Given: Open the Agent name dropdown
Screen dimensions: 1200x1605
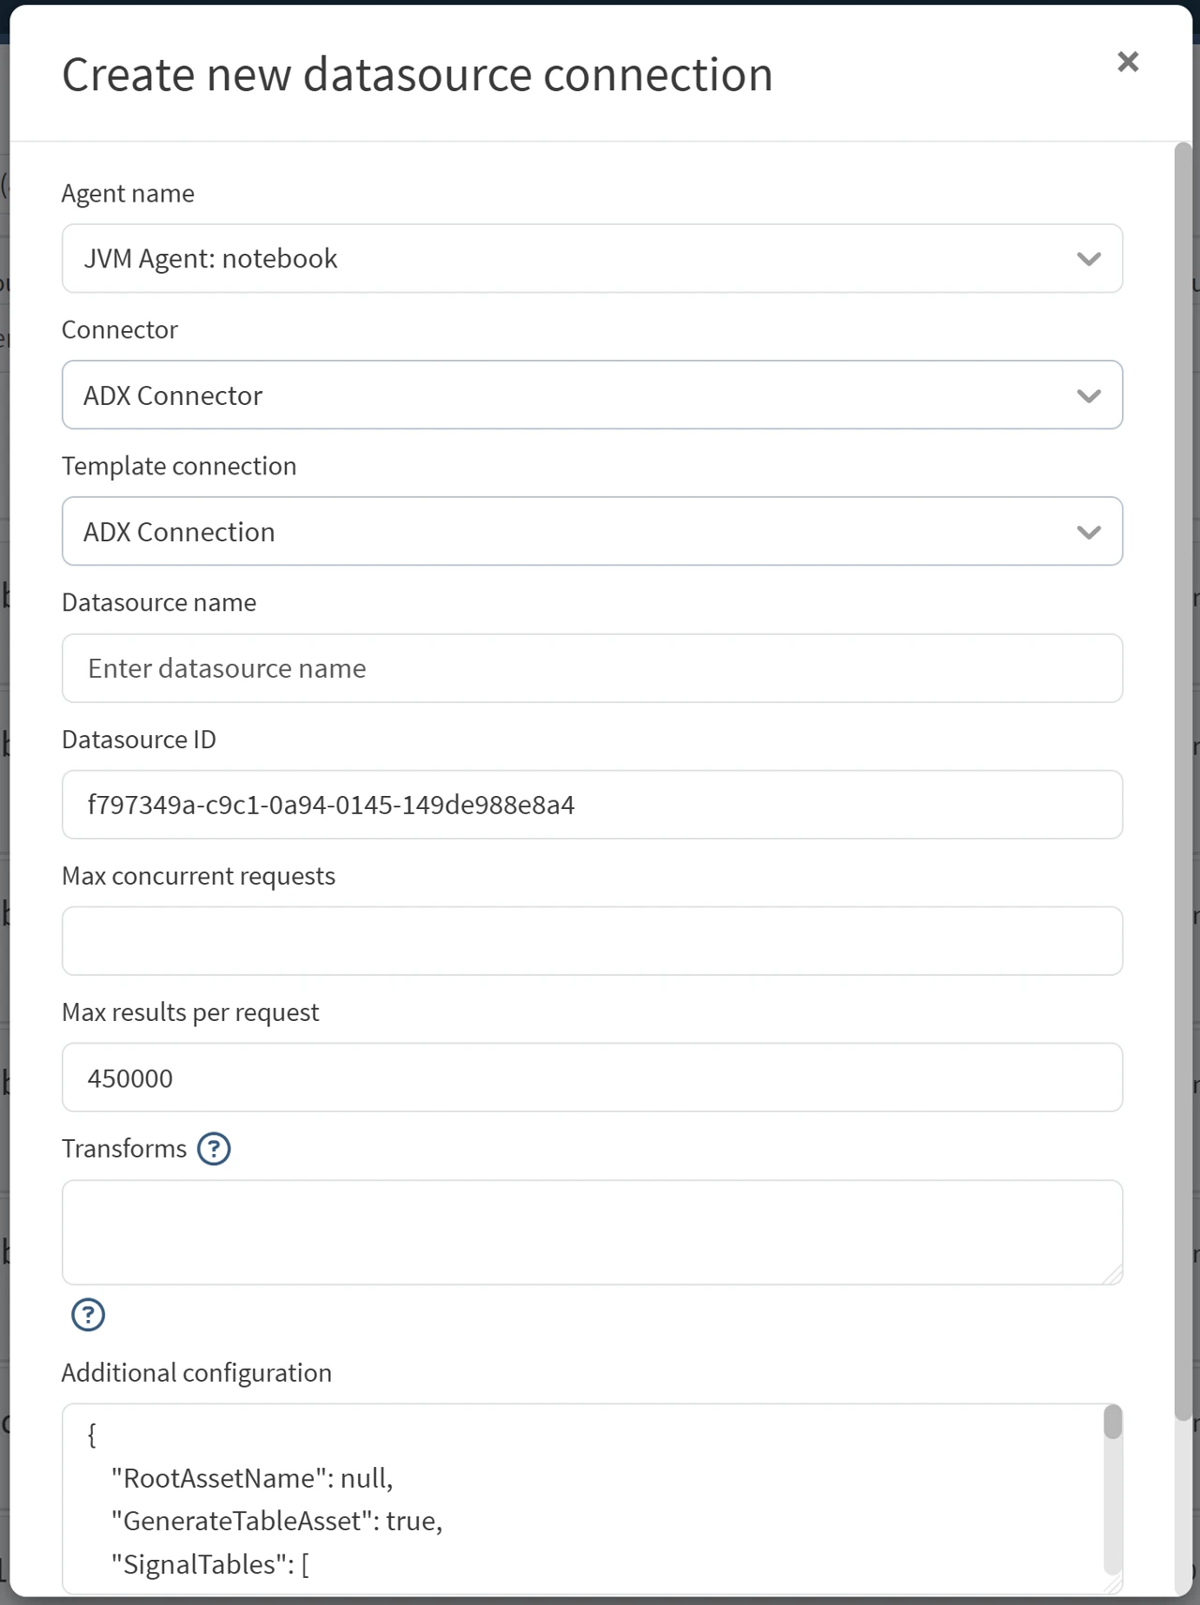Looking at the screenshot, I should [592, 259].
